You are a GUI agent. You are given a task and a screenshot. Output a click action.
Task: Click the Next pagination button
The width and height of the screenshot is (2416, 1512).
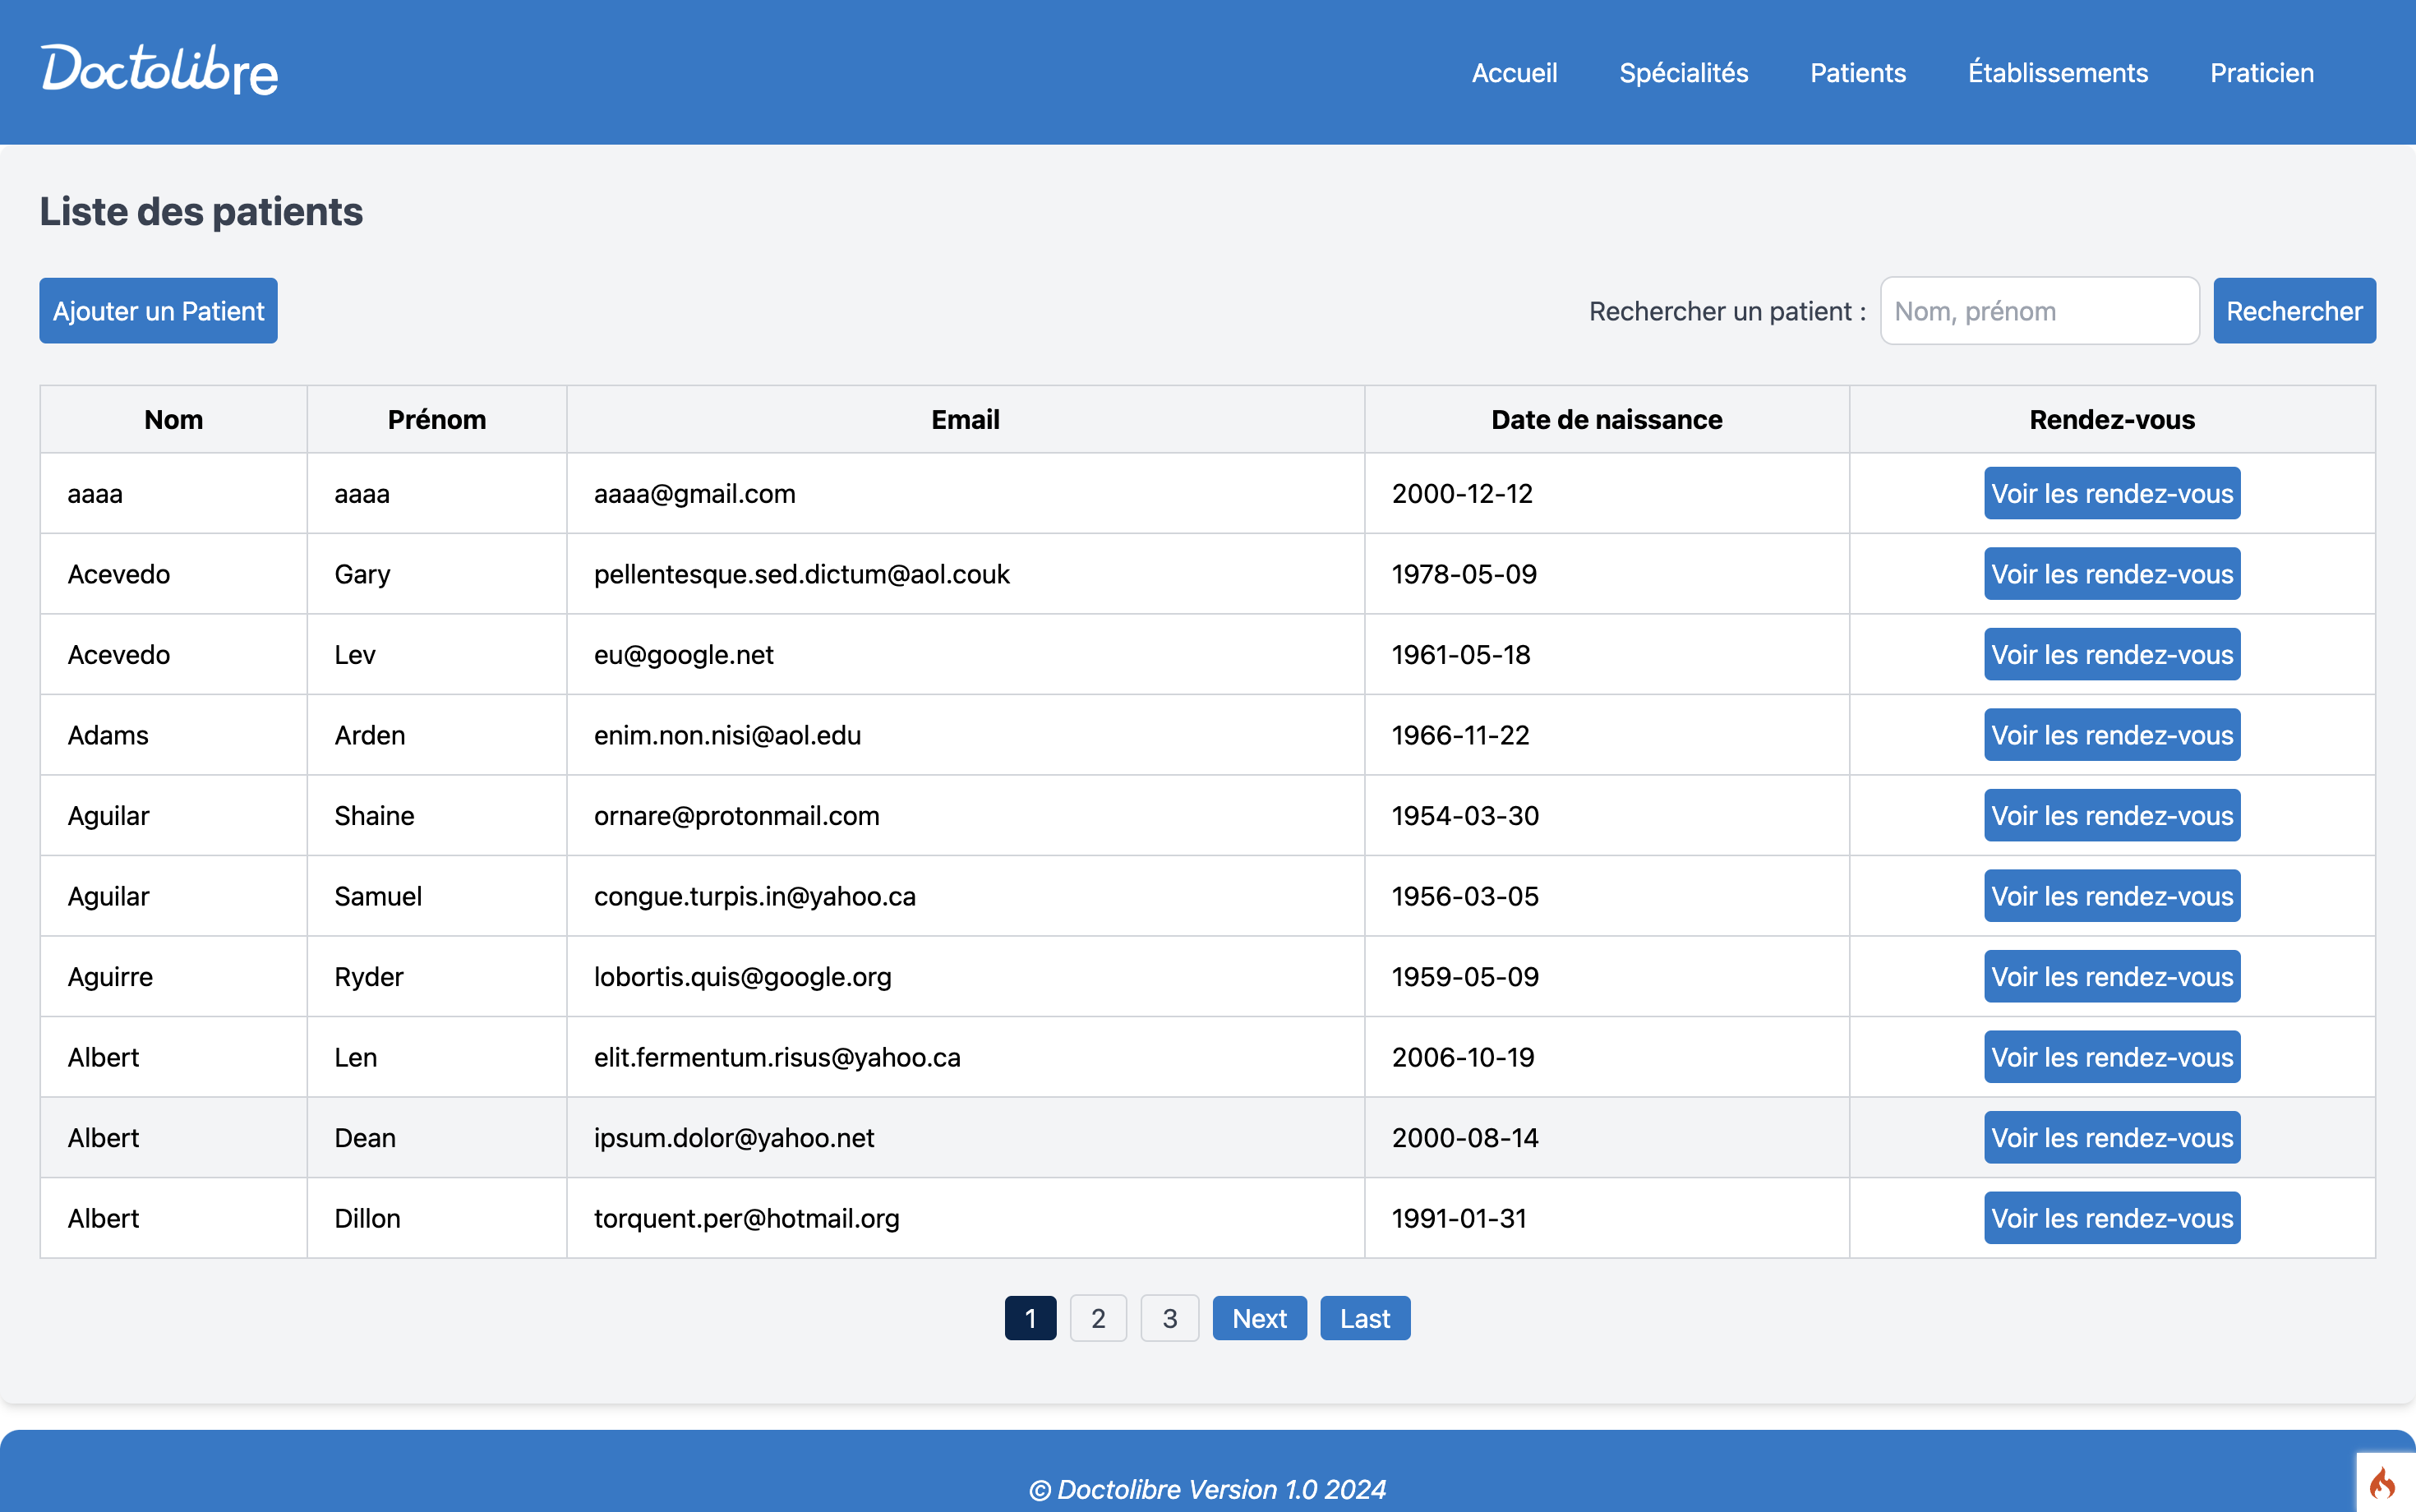[1259, 1318]
